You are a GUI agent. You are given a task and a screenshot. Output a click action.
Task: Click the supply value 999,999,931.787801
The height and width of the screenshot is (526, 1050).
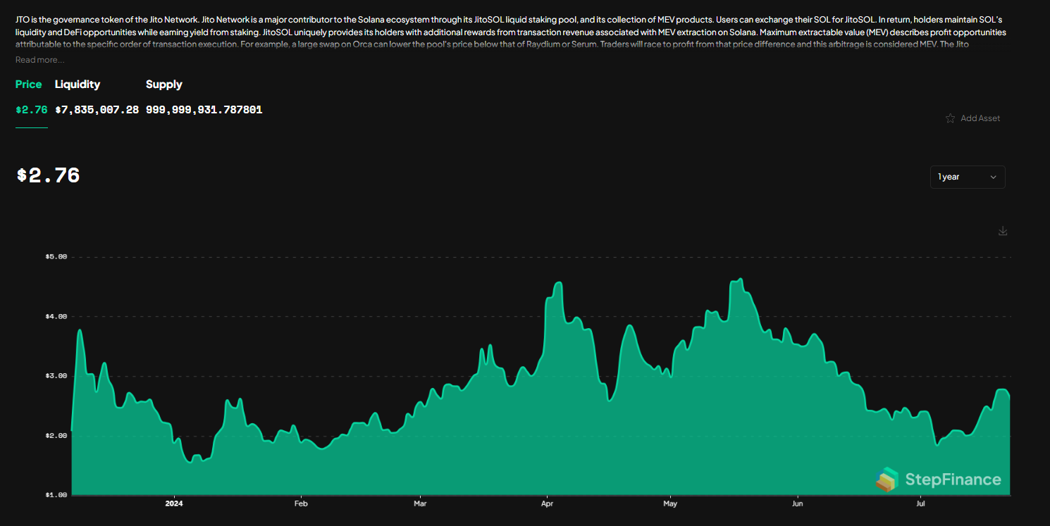[204, 110]
